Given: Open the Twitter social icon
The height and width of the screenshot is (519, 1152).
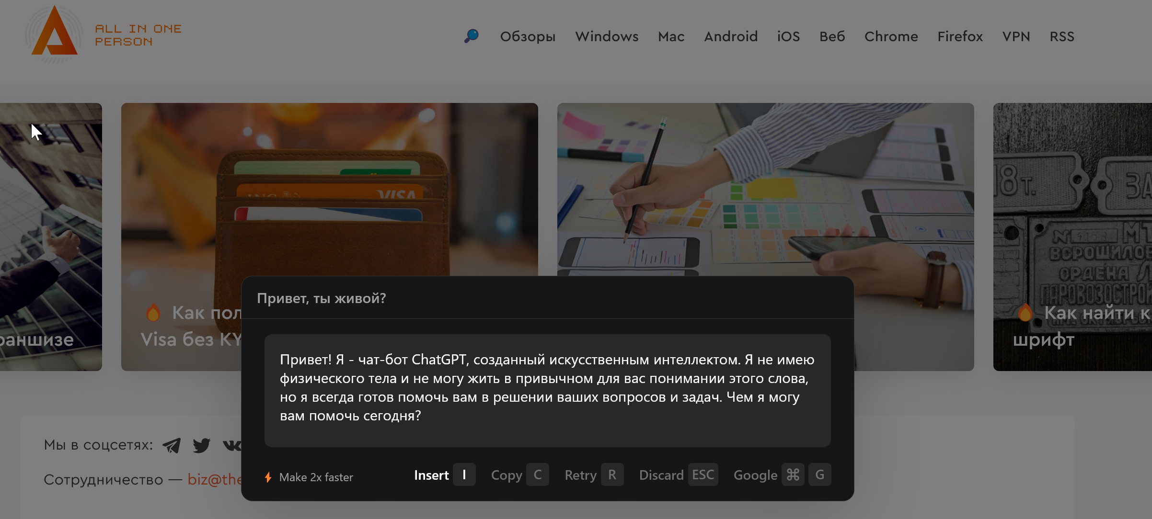Looking at the screenshot, I should [201, 445].
